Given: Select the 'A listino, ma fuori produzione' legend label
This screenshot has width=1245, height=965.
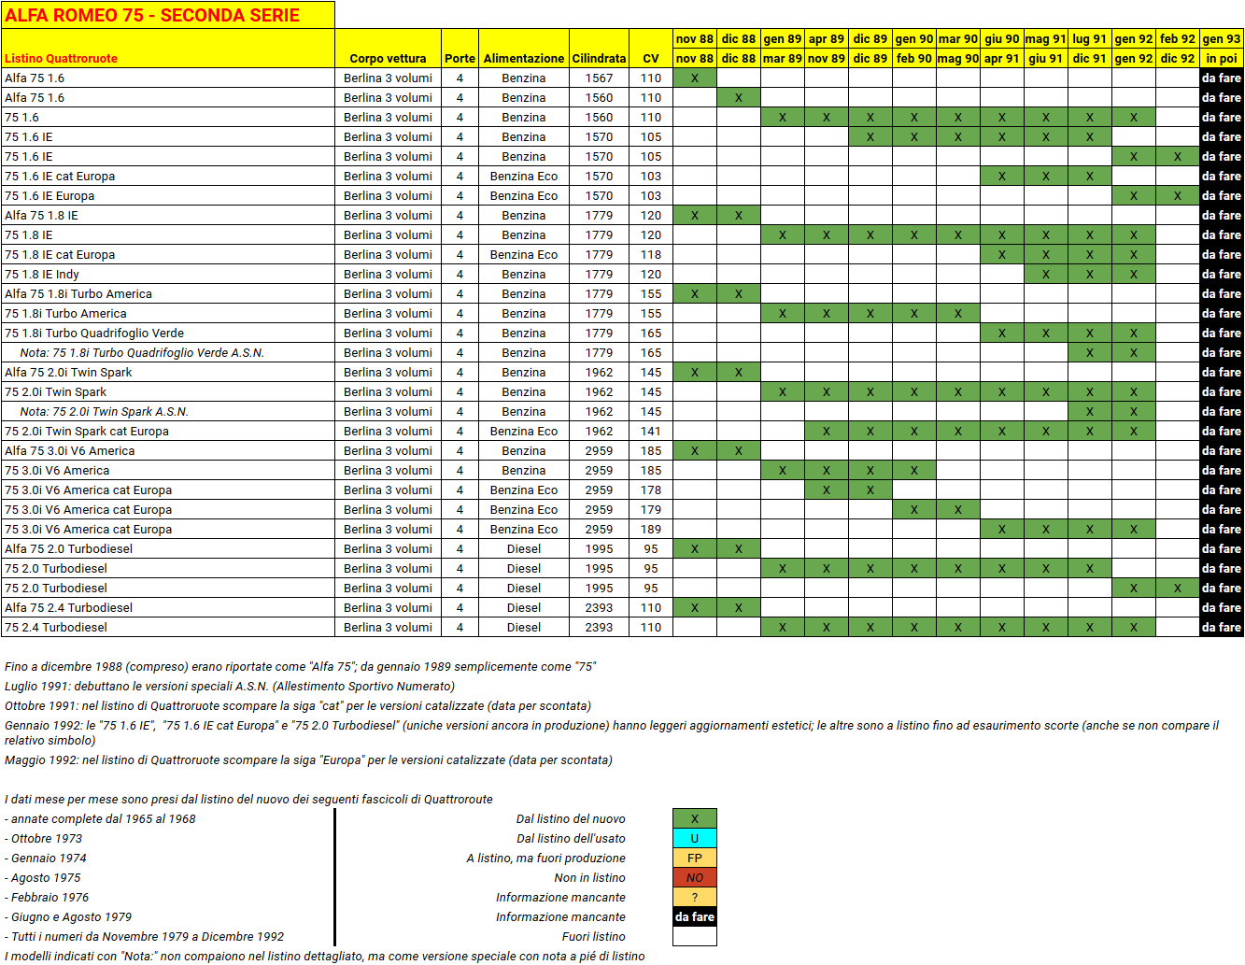Looking at the screenshot, I should 545,858.
